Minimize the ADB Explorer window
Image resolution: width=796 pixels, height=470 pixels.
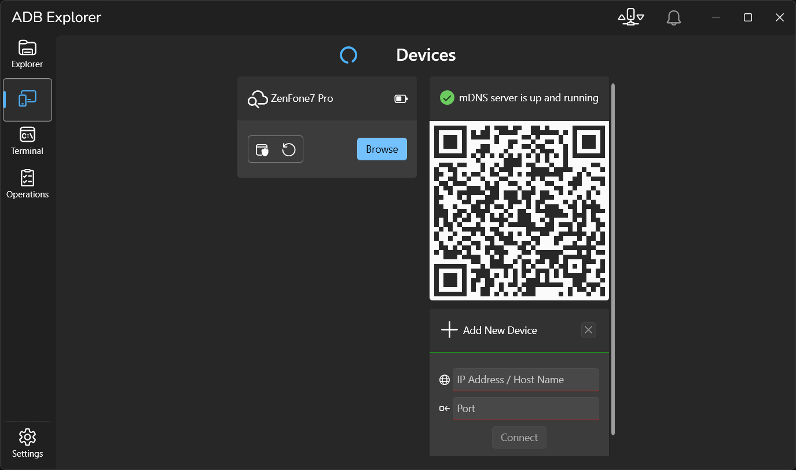717,17
